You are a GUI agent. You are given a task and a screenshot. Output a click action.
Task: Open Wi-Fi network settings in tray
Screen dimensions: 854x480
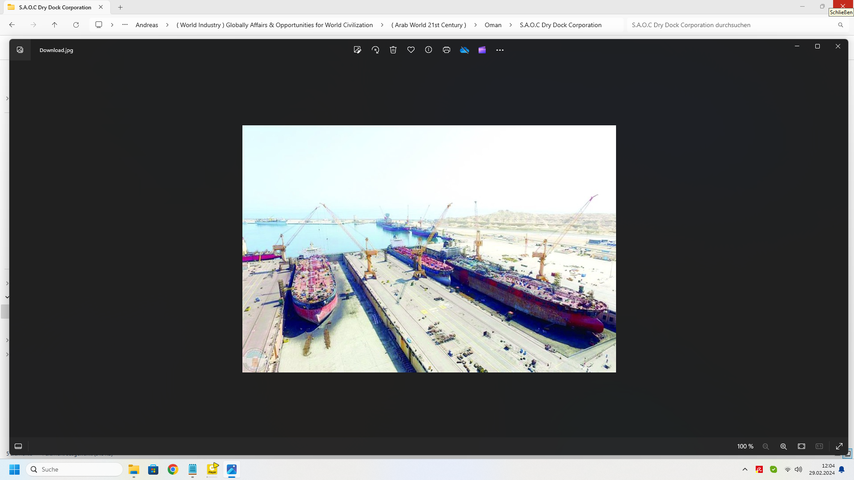[x=788, y=469]
